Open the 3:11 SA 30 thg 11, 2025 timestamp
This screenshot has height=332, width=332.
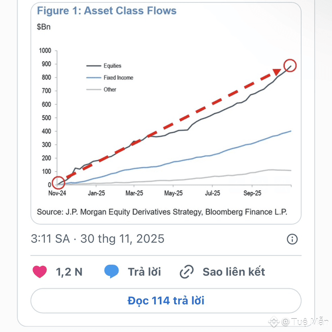click(98, 239)
